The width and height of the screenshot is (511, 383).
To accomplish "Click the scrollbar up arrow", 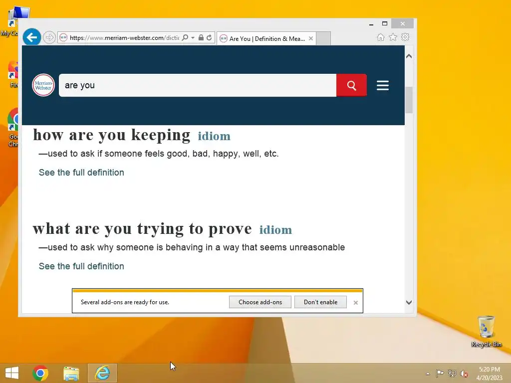I will pyautogui.click(x=409, y=56).
